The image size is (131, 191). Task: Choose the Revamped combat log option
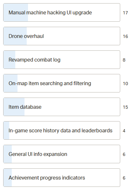(x=62, y=60)
